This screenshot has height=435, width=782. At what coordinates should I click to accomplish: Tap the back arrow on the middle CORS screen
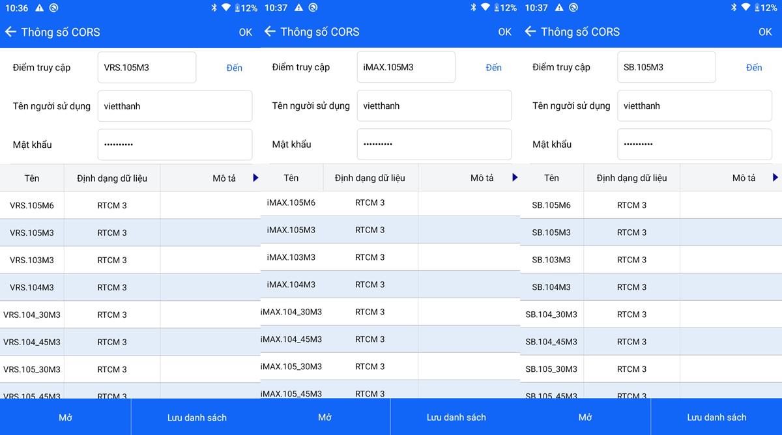pos(270,31)
